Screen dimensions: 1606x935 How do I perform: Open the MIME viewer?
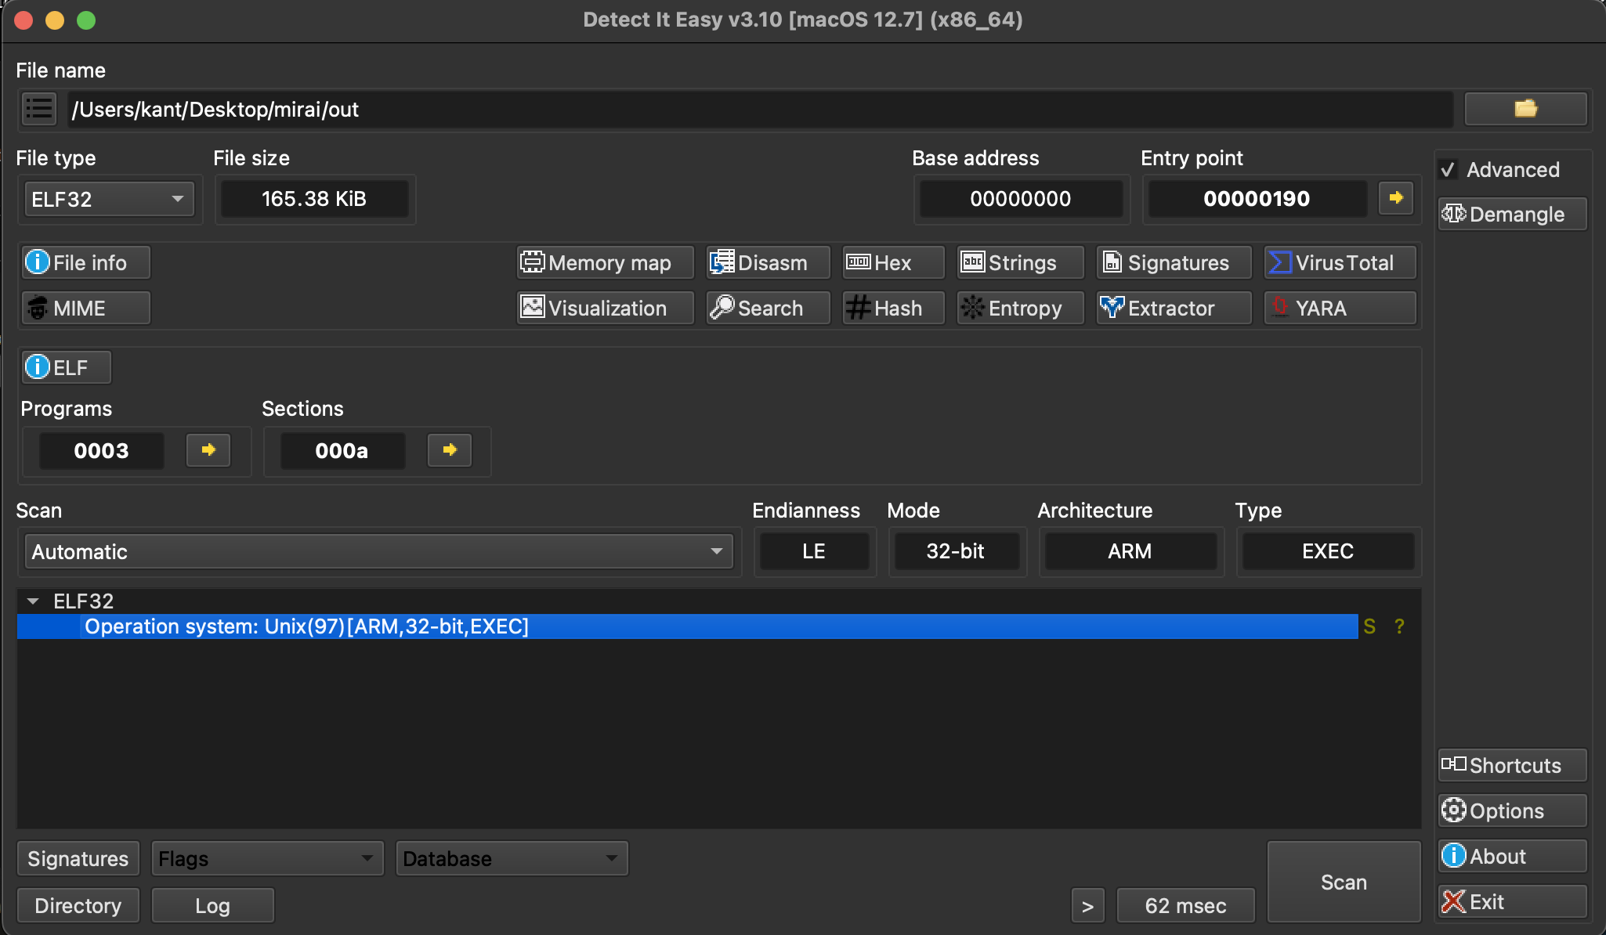click(85, 308)
